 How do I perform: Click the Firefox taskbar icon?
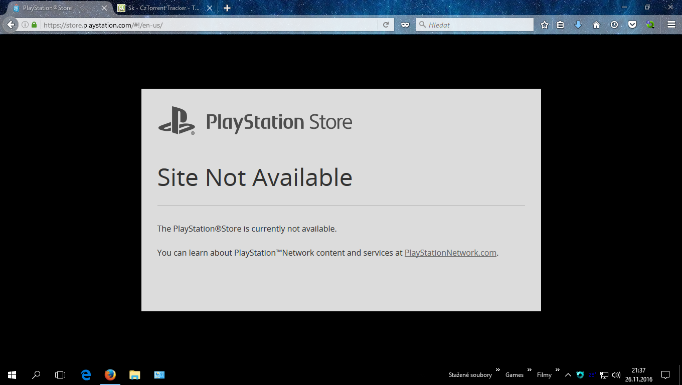tap(110, 374)
